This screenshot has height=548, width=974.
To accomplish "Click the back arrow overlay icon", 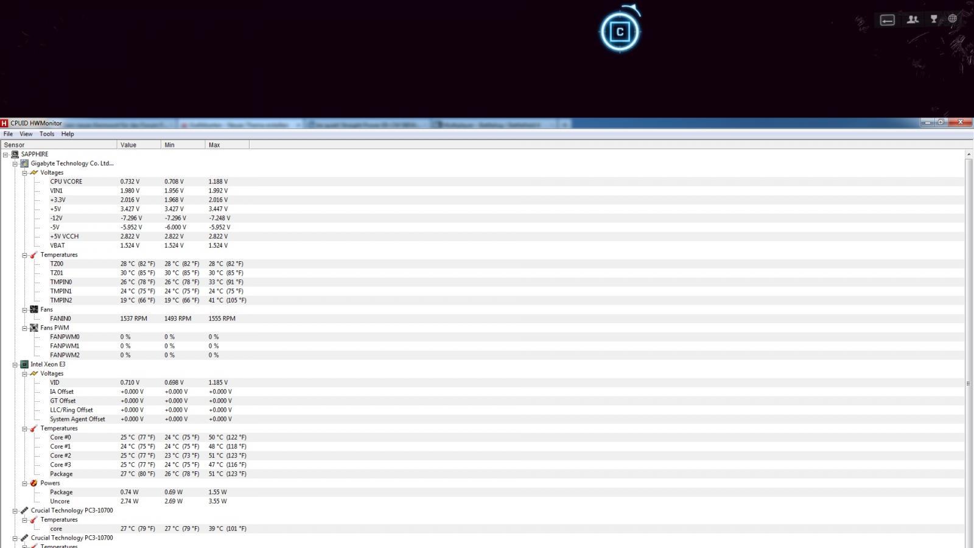I will point(888,20).
